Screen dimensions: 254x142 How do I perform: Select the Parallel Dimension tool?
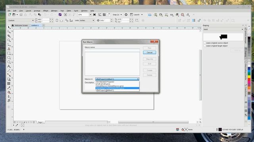[x=9, y=71]
